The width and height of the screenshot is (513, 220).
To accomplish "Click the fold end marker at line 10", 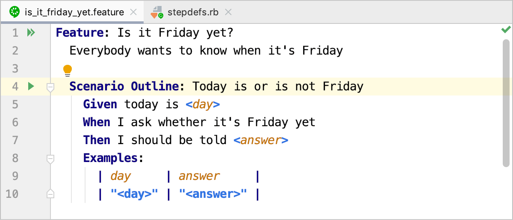I will click(x=50, y=194).
